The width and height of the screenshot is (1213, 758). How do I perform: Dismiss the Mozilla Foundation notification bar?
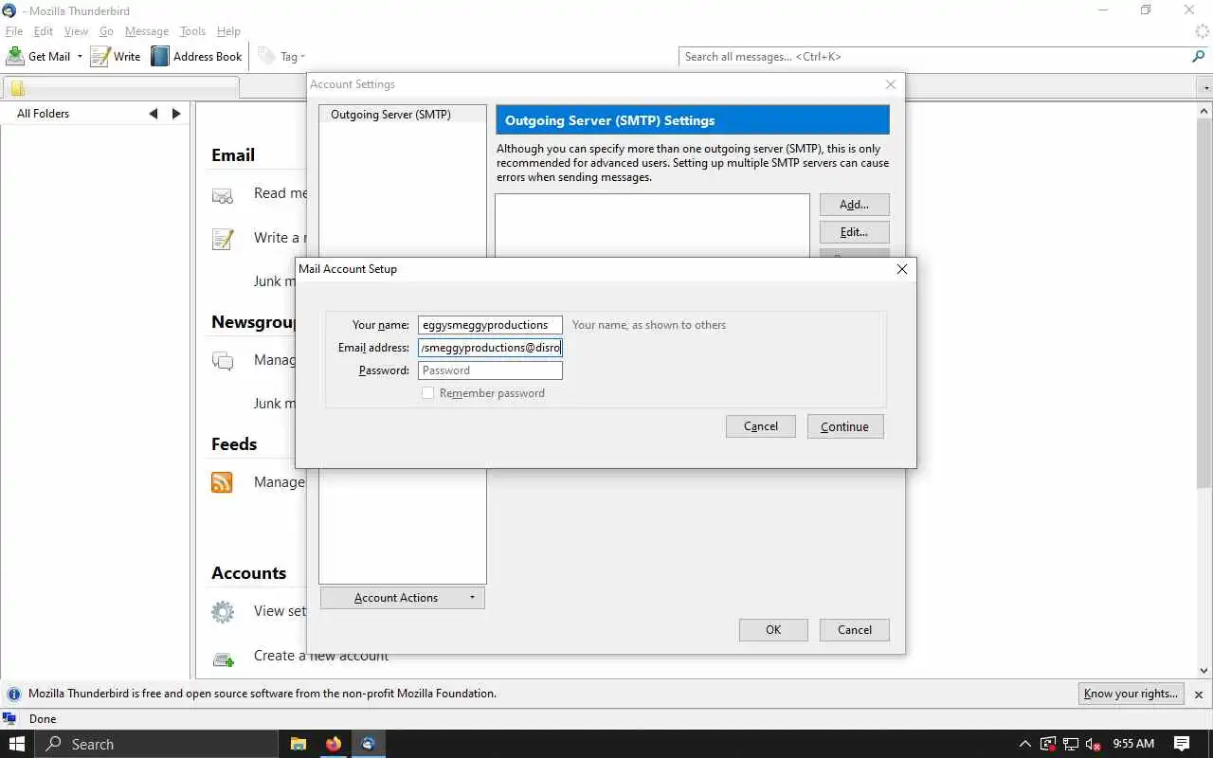click(x=1199, y=695)
